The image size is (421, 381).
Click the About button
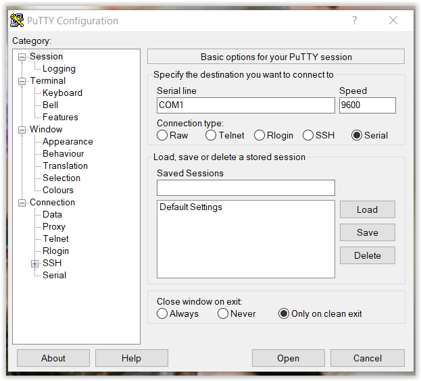(x=53, y=358)
